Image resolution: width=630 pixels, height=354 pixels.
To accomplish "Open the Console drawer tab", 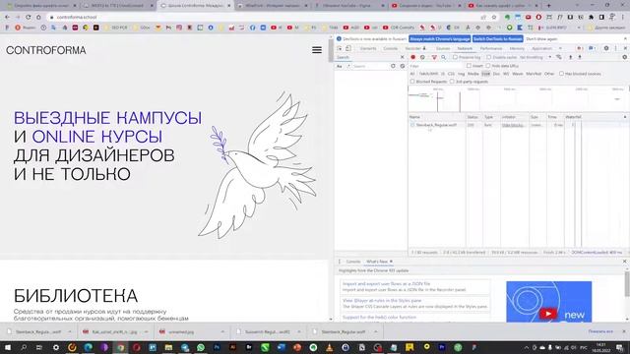I will click(353, 262).
